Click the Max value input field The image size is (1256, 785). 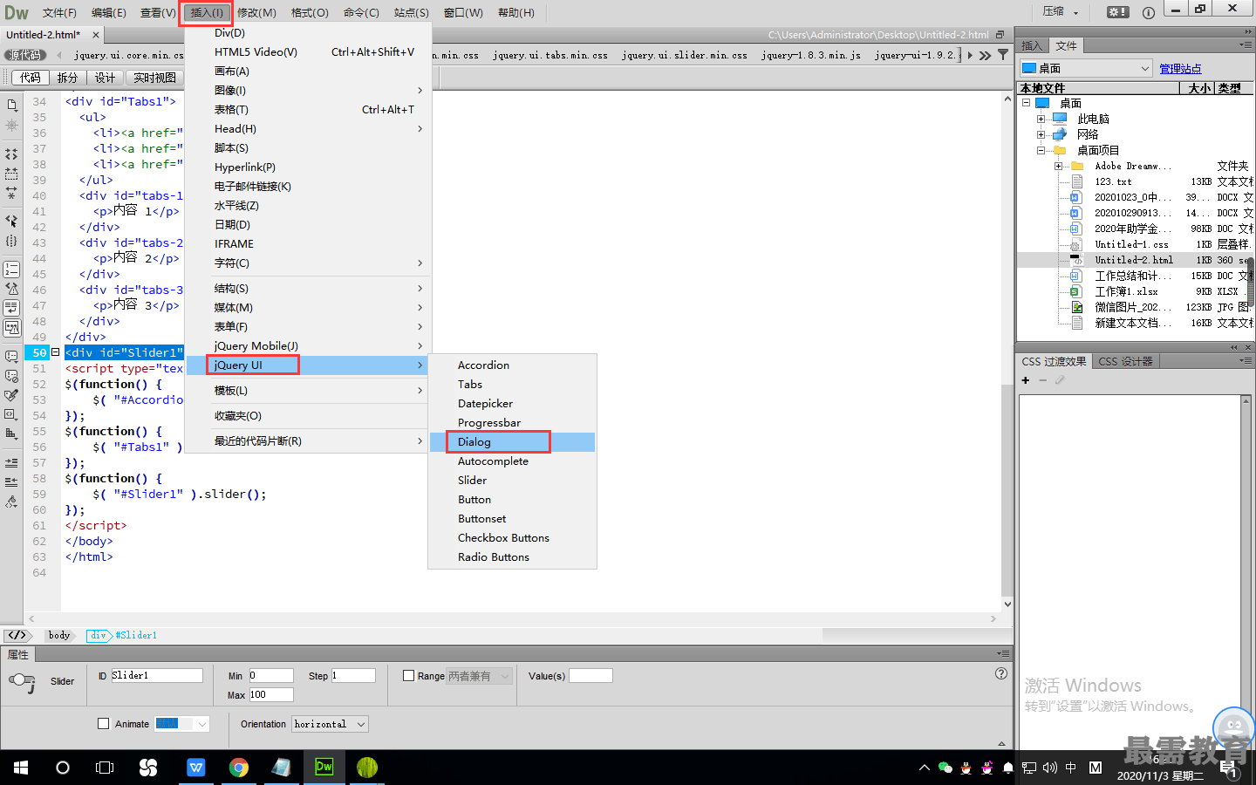pos(271,695)
